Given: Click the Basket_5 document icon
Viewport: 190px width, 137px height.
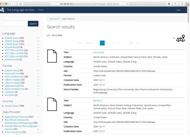Looking at the screenshot, I should click(52, 104).
